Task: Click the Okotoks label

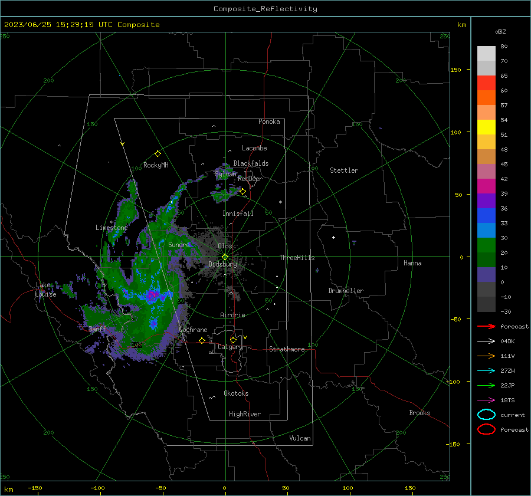Action: pyautogui.click(x=236, y=393)
